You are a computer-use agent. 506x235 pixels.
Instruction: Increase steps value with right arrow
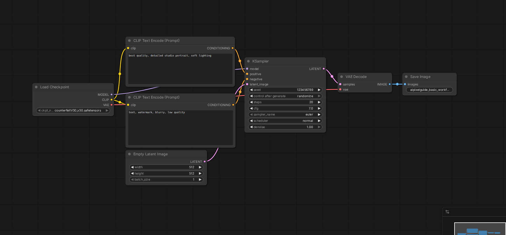[x=319, y=102]
